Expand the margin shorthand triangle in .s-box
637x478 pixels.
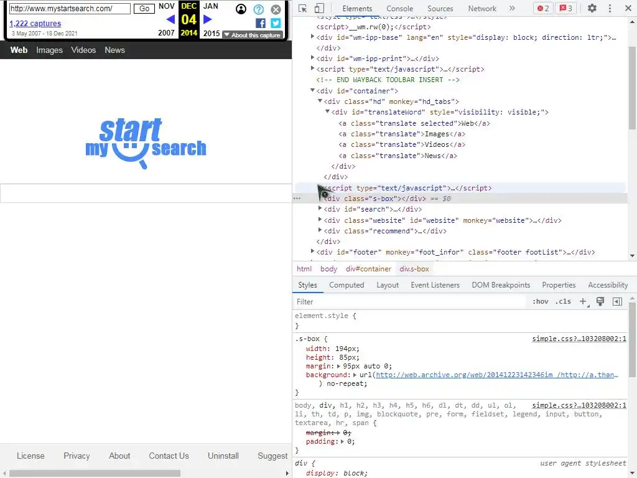(x=338, y=366)
